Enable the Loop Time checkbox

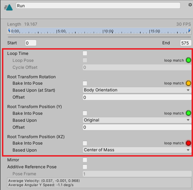click(x=85, y=53)
